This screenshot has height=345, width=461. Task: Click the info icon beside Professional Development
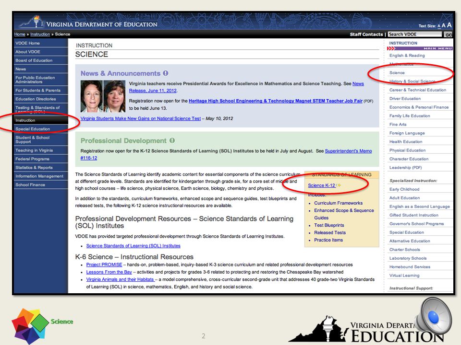click(x=172, y=140)
